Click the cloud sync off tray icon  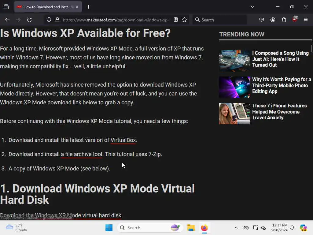tap(246, 228)
